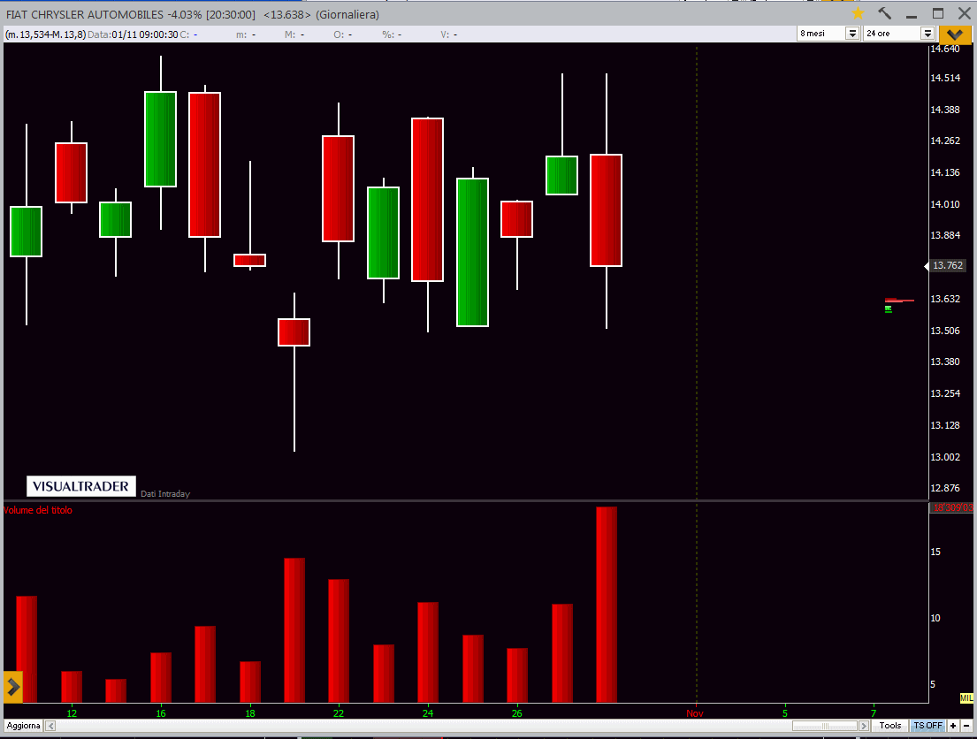Click the last red candlestick body

[x=607, y=210]
